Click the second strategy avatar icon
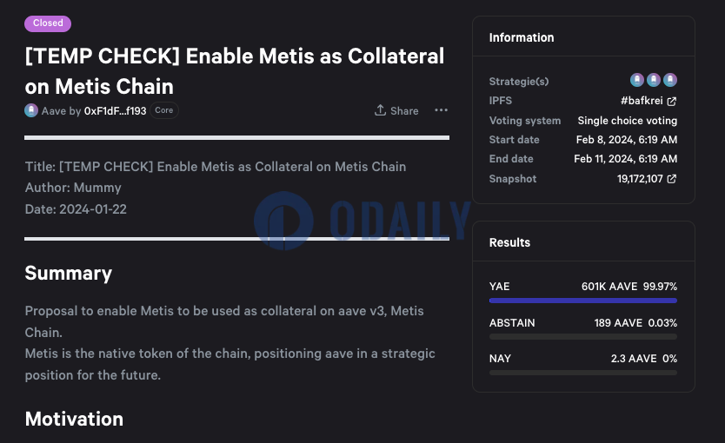Viewport: 725px width, 443px height. click(654, 80)
